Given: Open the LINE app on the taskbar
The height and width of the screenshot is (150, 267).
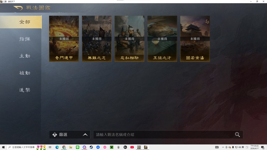Looking at the screenshot, I should [x=78, y=147].
